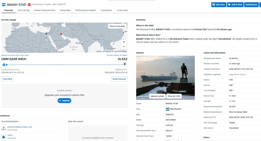View all 105 vessel photos
The image size is (261, 141).
click(x=174, y=96)
